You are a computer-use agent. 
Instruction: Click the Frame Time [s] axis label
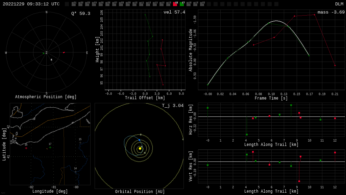[x=271, y=98]
